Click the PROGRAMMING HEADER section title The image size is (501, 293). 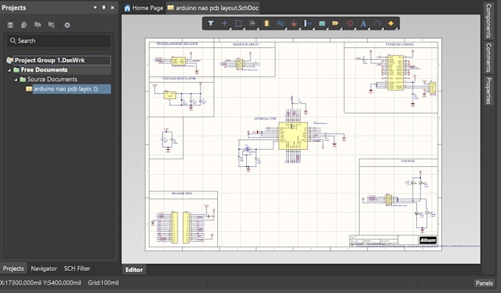(177, 44)
